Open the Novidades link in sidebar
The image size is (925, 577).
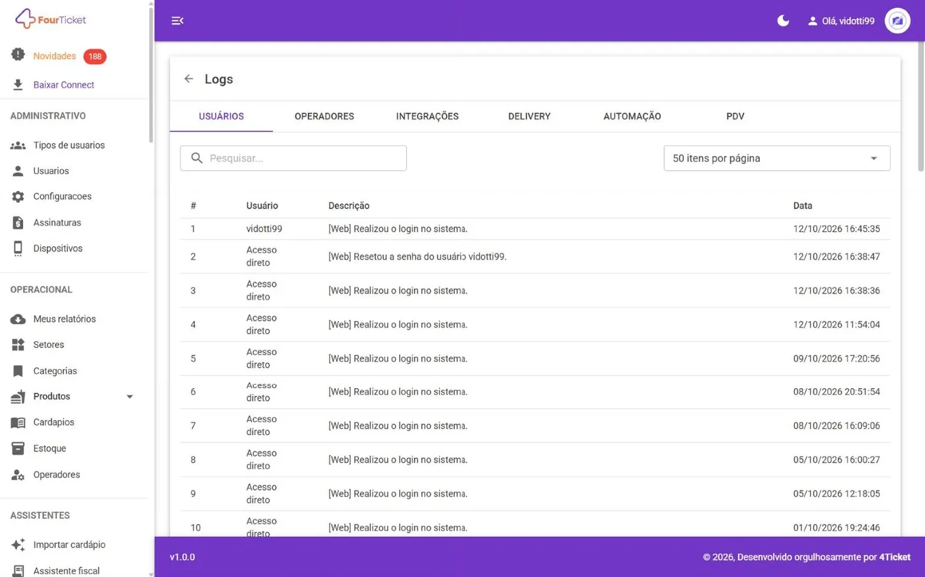pyautogui.click(x=55, y=56)
